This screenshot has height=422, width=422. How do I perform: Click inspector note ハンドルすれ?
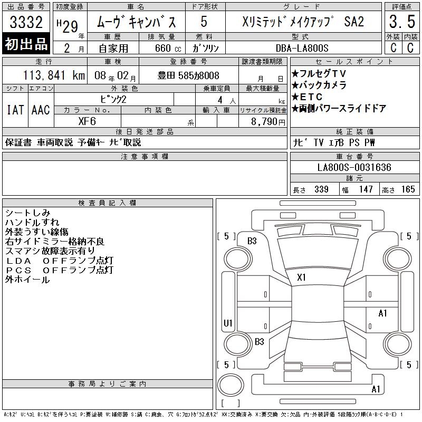(x=32, y=222)
